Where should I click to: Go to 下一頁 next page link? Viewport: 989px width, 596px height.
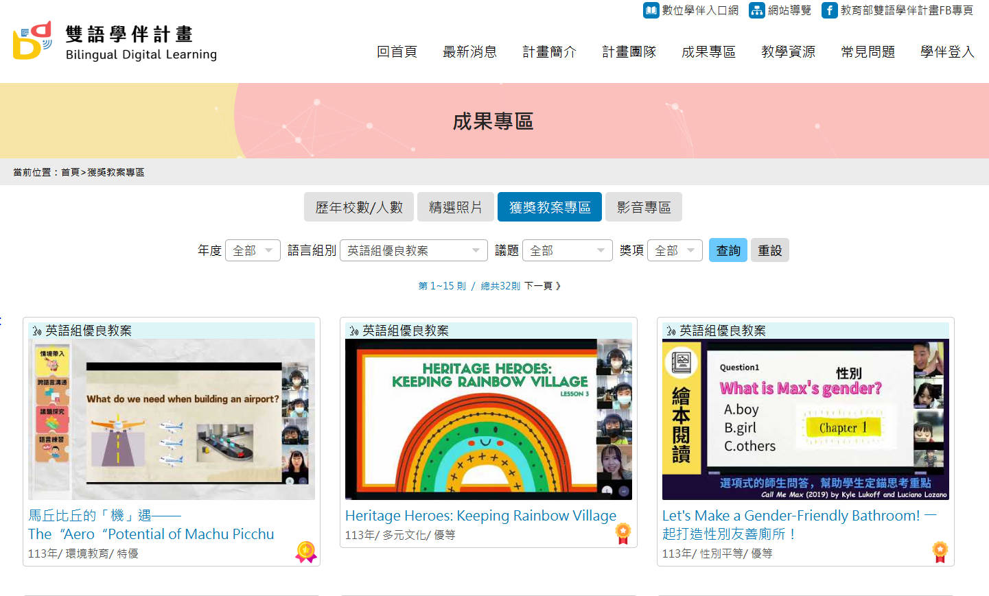(x=543, y=286)
